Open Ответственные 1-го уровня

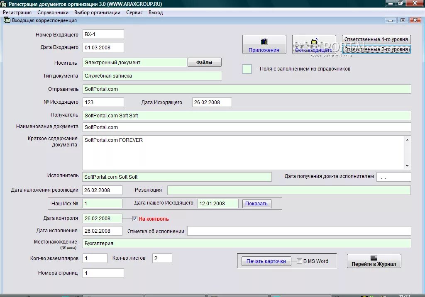(x=376, y=39)
